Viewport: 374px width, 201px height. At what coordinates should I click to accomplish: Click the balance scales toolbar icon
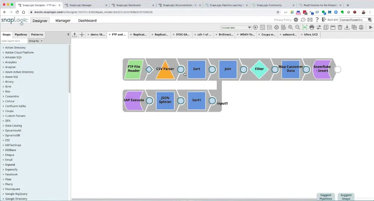coord(361,28)
